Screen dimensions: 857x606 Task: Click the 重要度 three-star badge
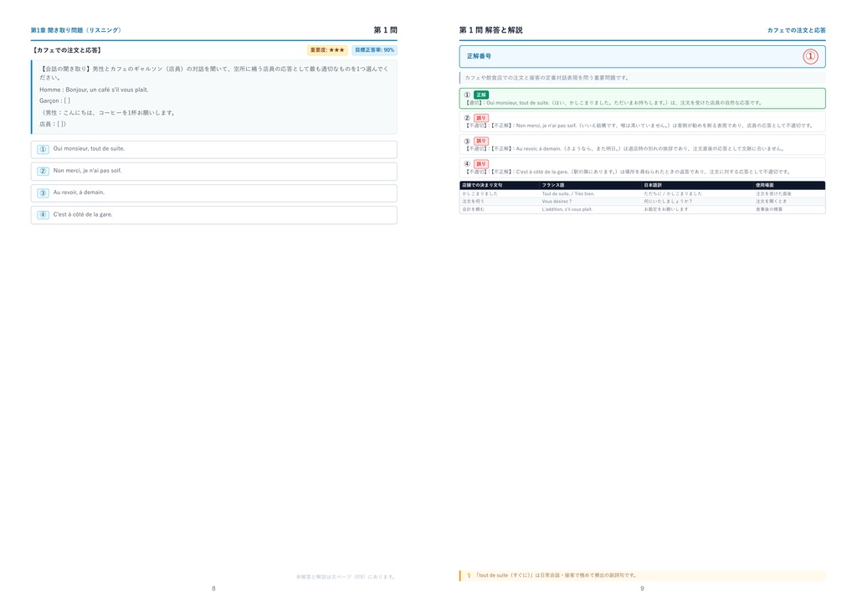[327, 50]
